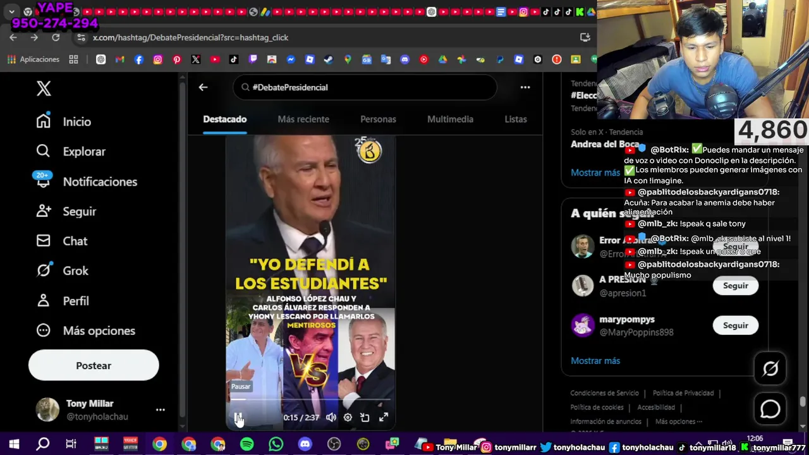Click Mostrar más under follow suggestions
Screen dimensions: 809x455
(x=595, y=361)
